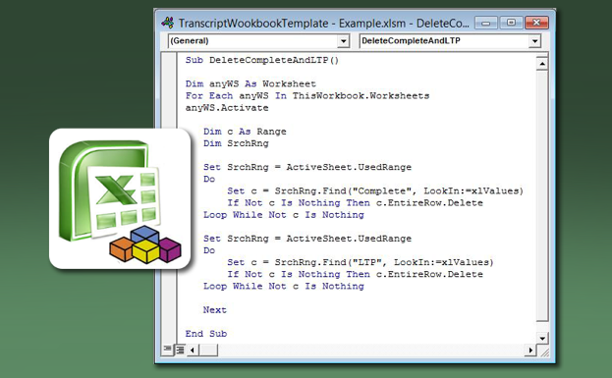Click the Full Module View button

click(180, 350)
